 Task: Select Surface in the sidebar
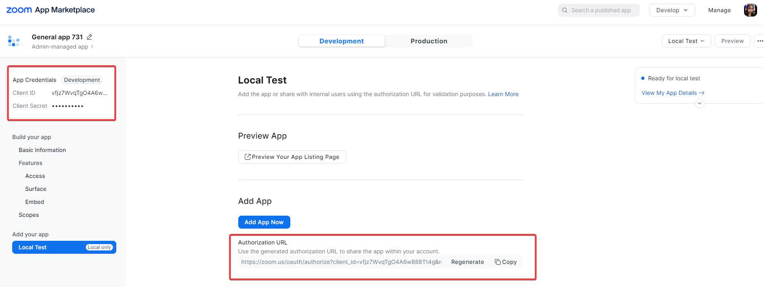coord(36,189)
